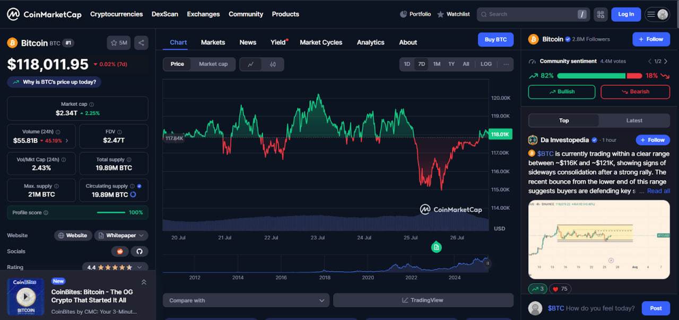Click the Volume (24h) info icon
Image resolution: width=679 pixels, height=320 pixels.
(58, 132)
